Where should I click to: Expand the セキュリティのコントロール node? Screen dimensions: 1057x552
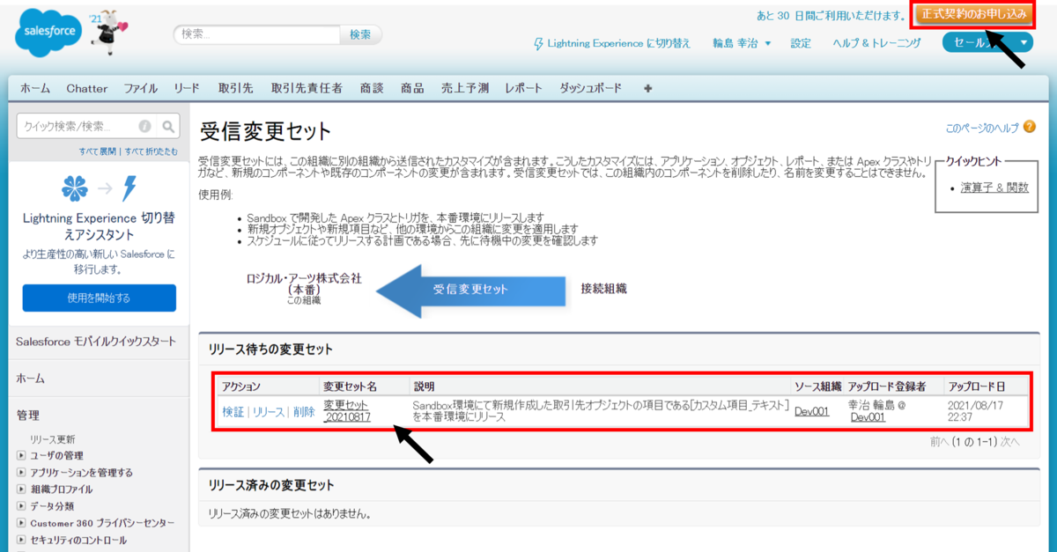click(x=21, y=540)
